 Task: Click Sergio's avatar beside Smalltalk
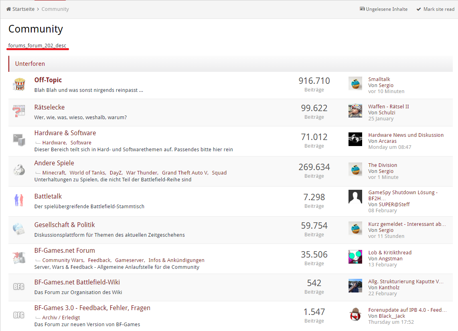coord(355,83)
